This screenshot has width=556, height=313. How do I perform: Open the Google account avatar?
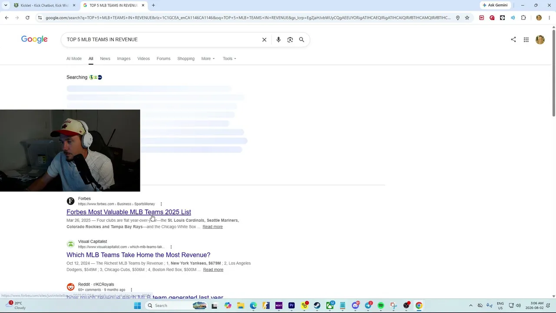click(540, 40)
